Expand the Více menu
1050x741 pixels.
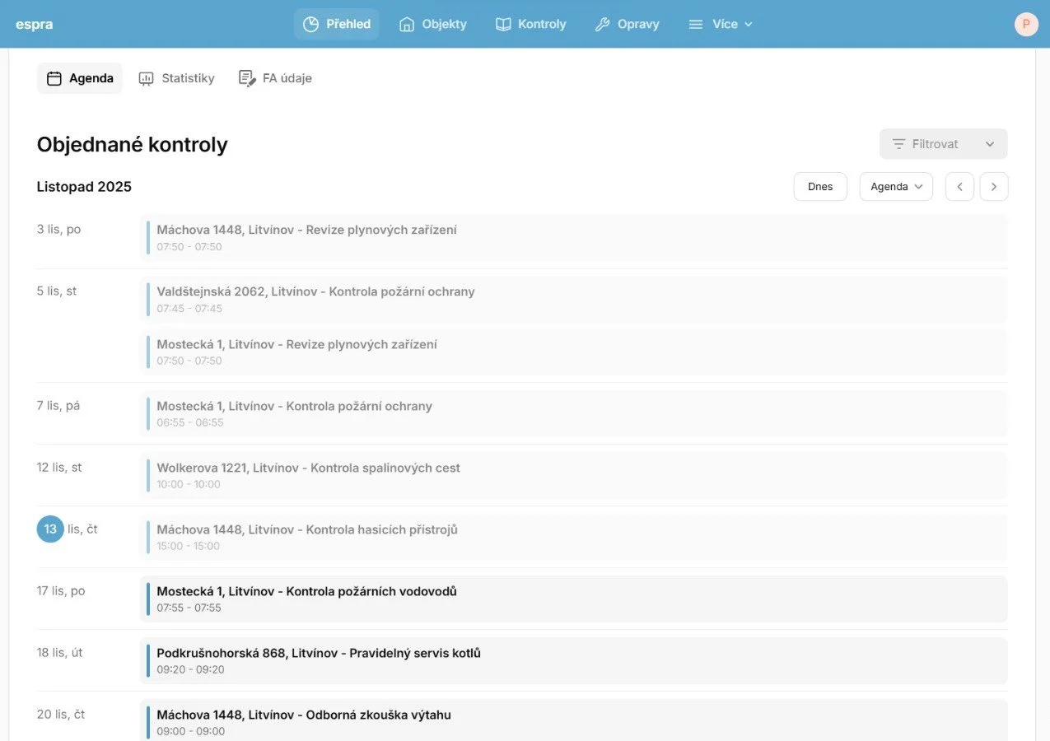point(721,24)
